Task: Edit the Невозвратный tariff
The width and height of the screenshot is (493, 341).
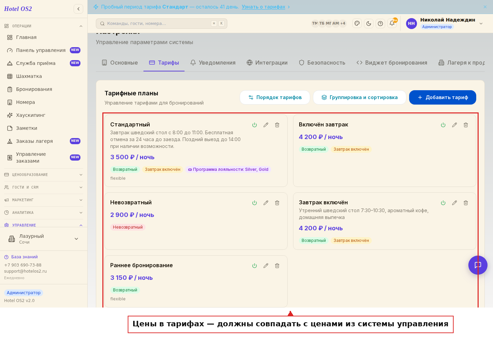Action: pos(266,203)
